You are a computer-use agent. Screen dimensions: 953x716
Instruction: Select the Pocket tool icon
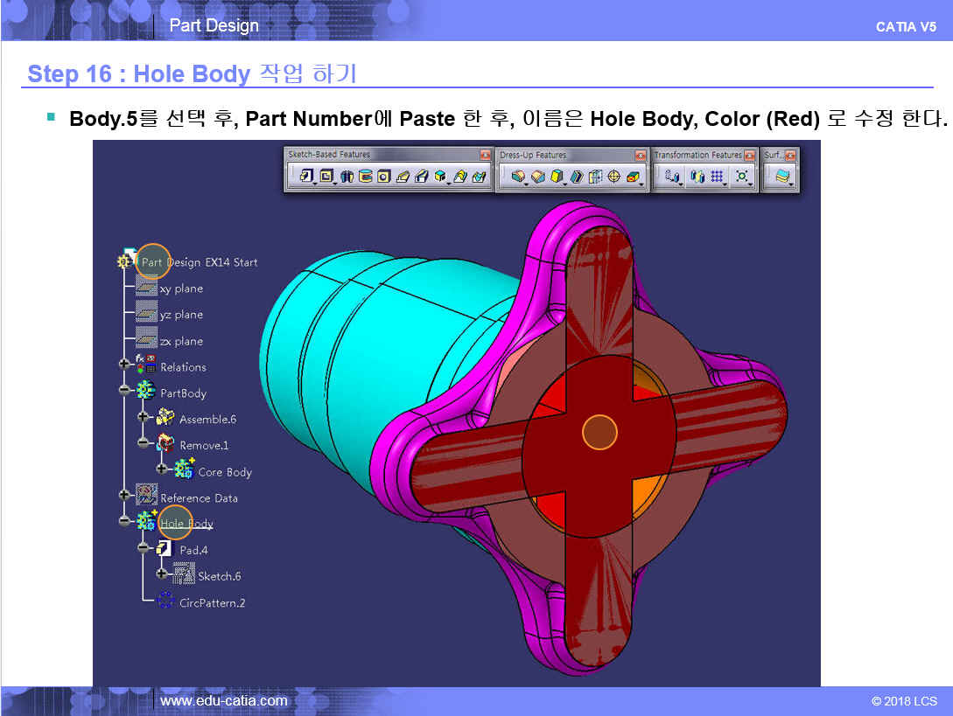pyautogui.click(x=326, y=177)
